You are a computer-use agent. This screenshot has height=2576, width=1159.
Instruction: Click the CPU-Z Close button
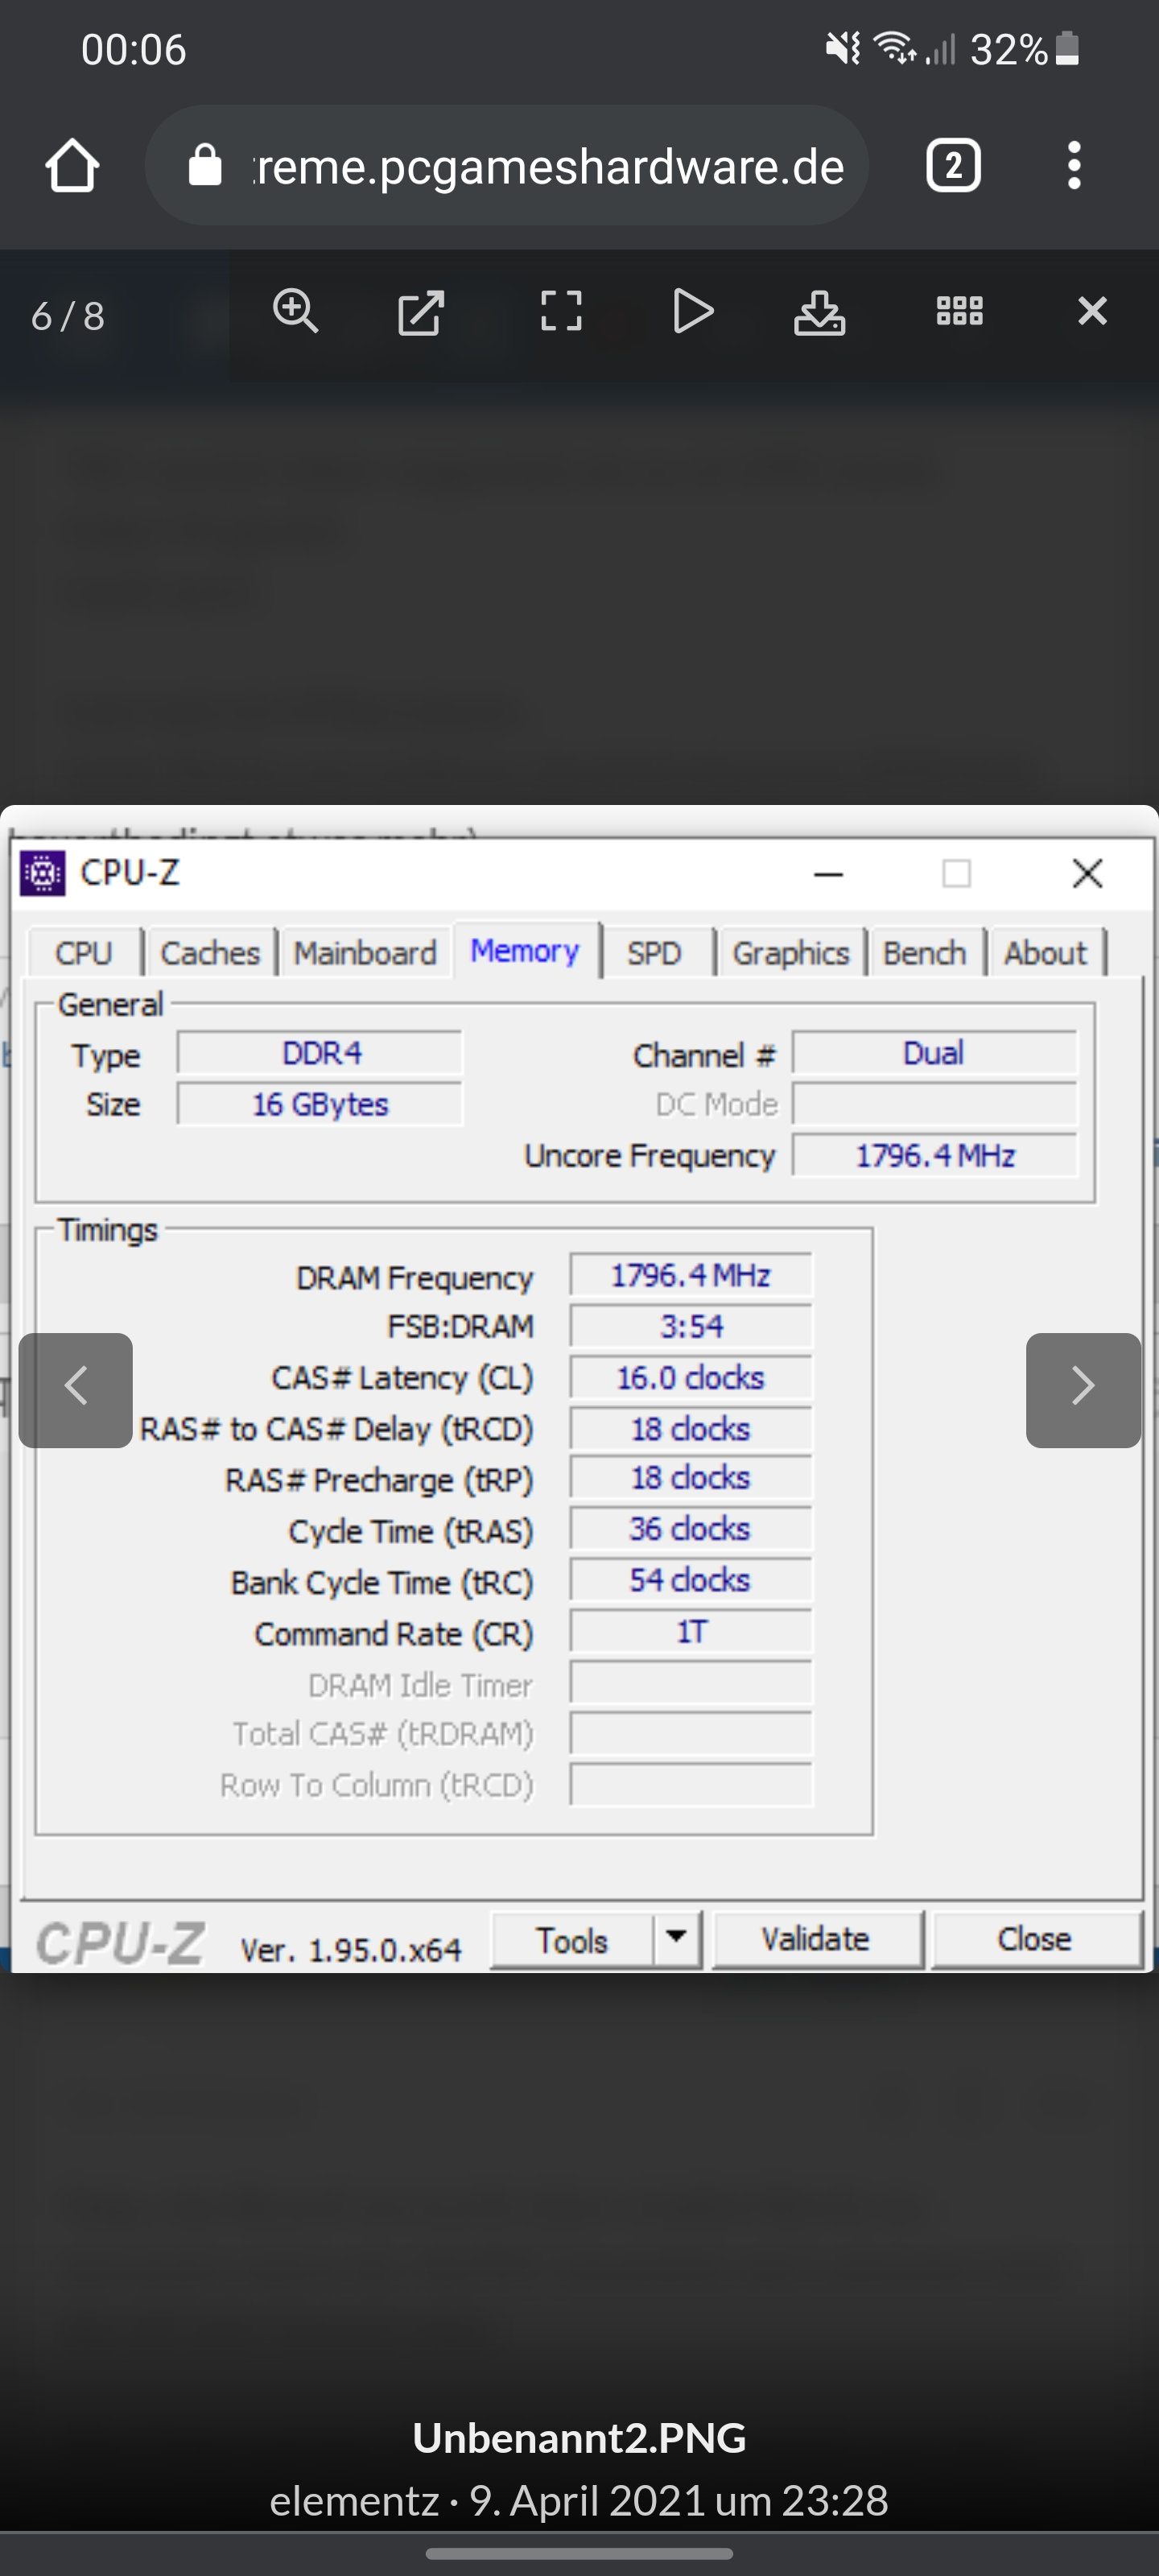(1035, 1940)
